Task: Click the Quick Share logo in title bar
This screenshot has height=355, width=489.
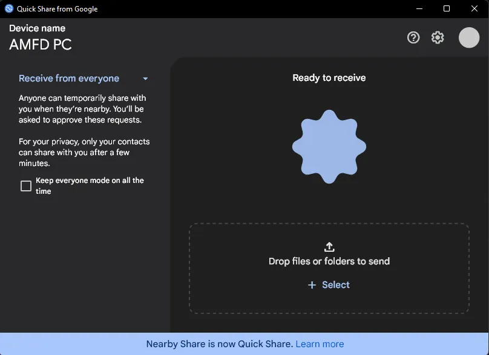Action: click(9, 9)
